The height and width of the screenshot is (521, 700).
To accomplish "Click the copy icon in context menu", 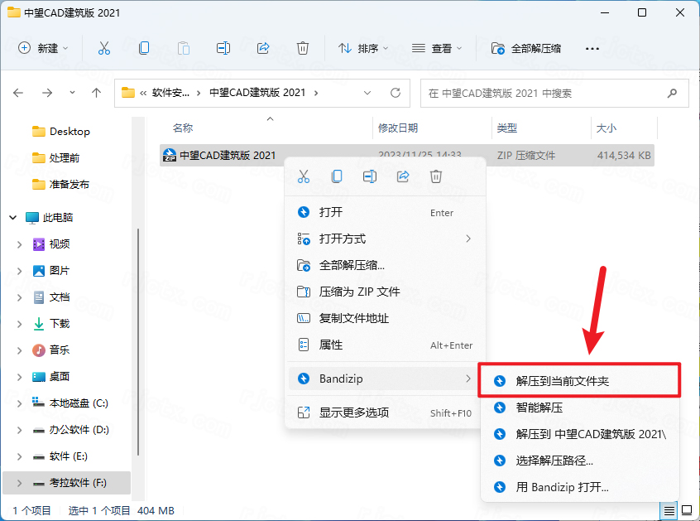I will 337,176.
